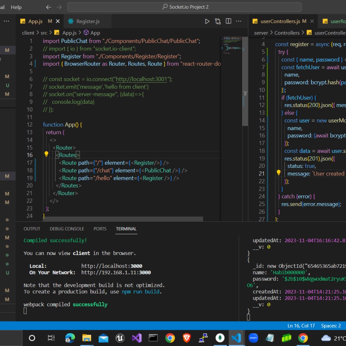
Task: Show code actions lightbulb beside Routes line
Action: pos(46,154)
